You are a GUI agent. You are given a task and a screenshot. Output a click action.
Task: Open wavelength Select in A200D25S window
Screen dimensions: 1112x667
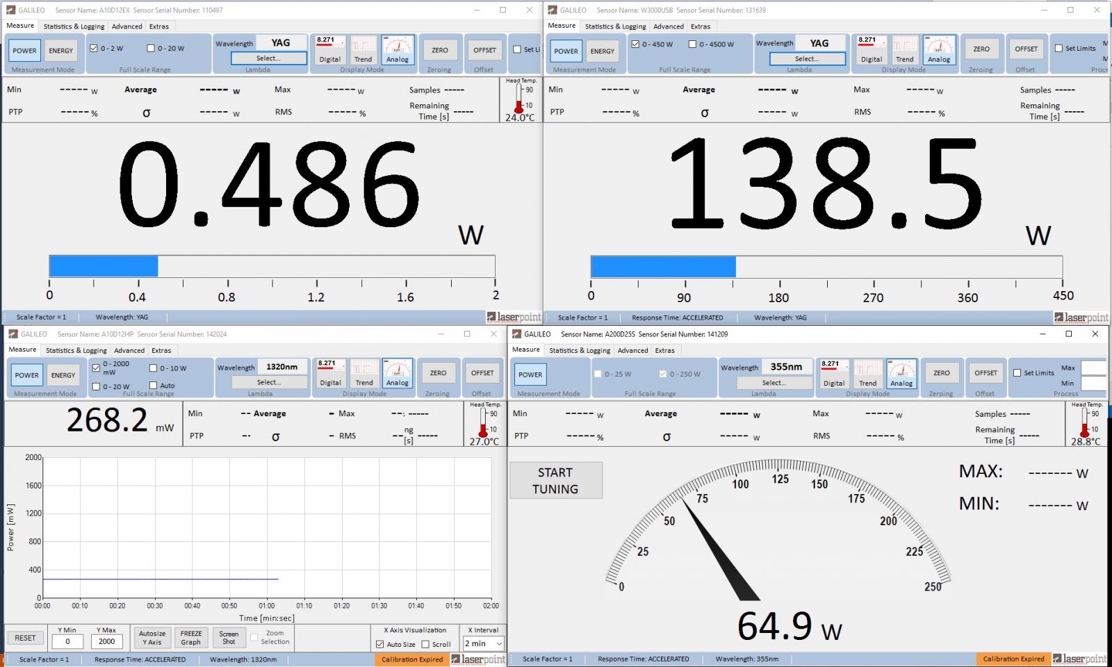point(774,383)
